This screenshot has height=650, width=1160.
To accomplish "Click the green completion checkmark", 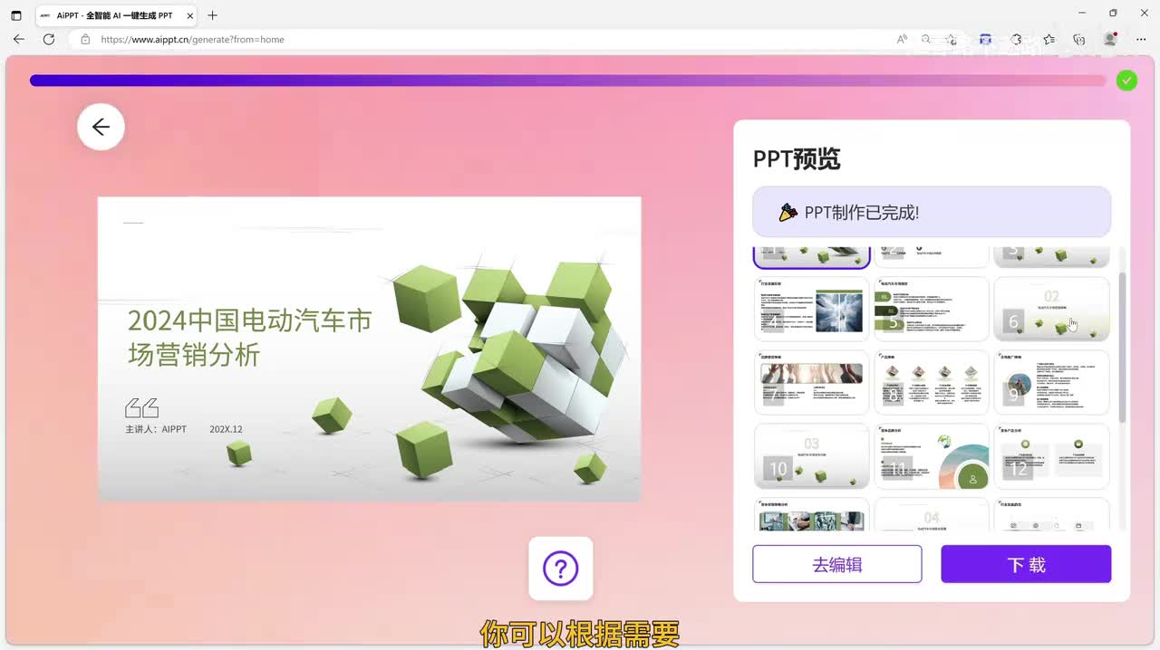I will (x=1126, y=81).
